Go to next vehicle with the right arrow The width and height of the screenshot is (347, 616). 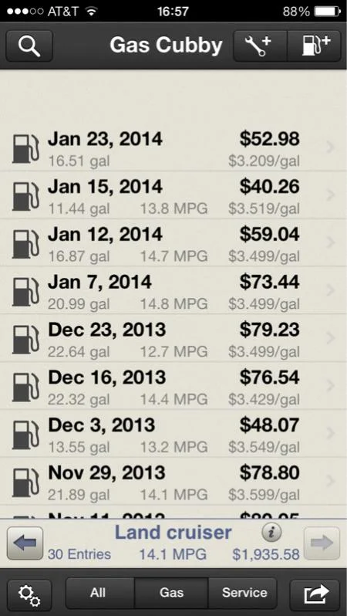[x=322, y=543]
